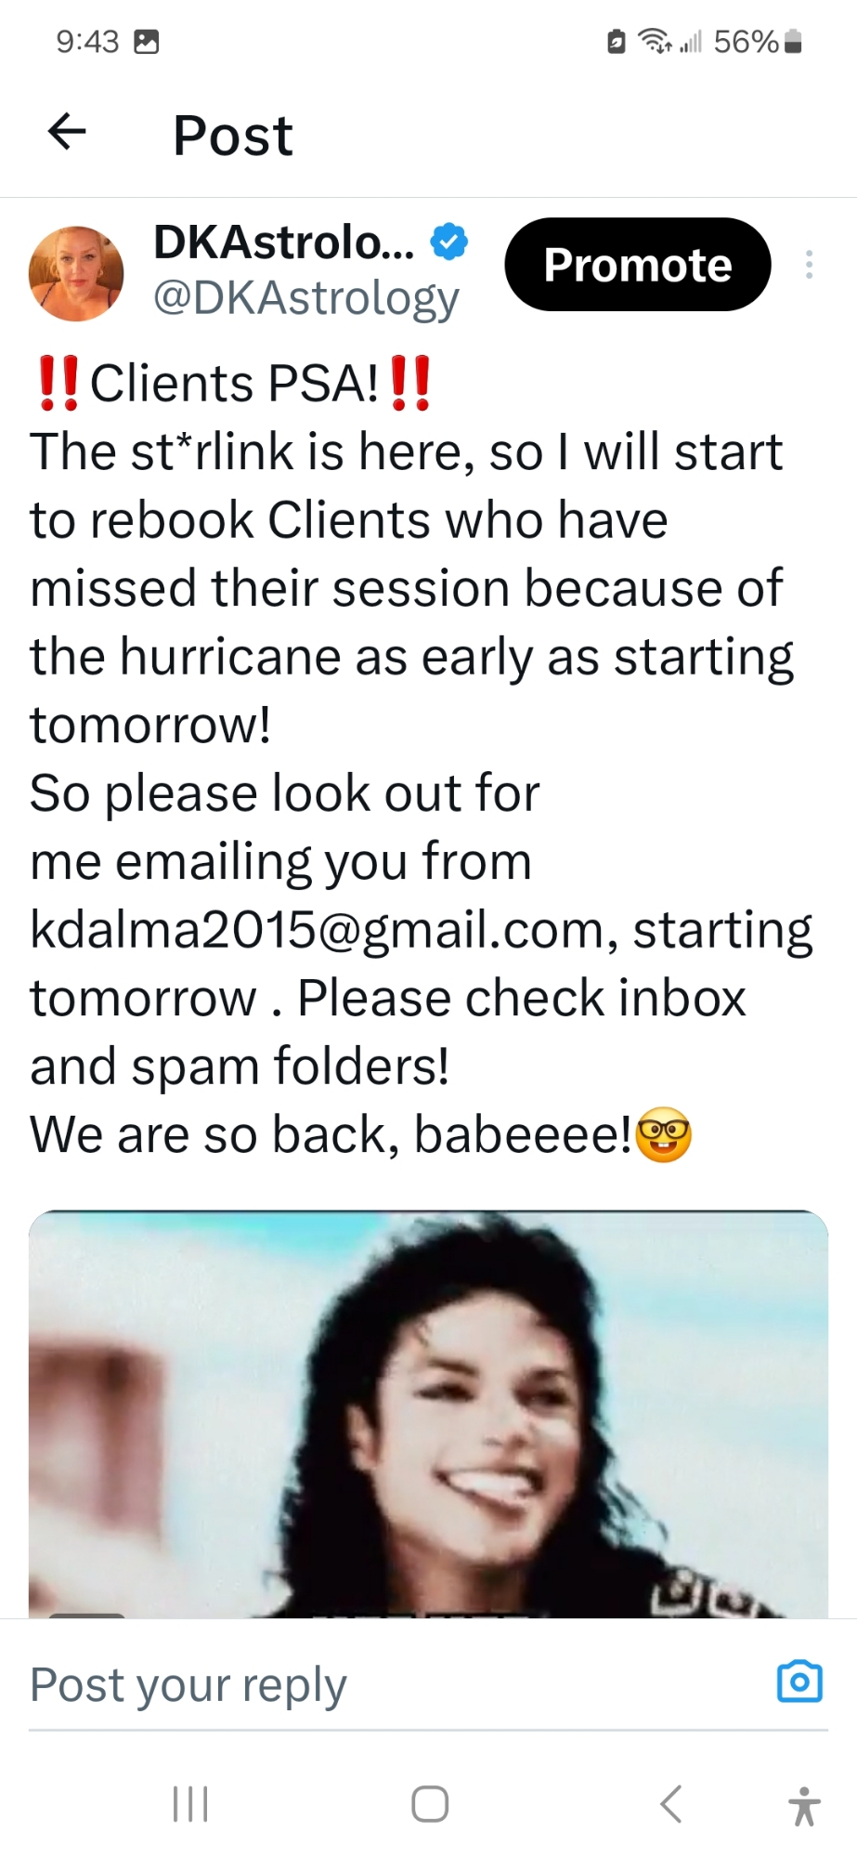Image resolution: width=857 pixels, height=1858 pixels.
Task: Open the three-dot post options menu
Action: [x=810, y=265]
